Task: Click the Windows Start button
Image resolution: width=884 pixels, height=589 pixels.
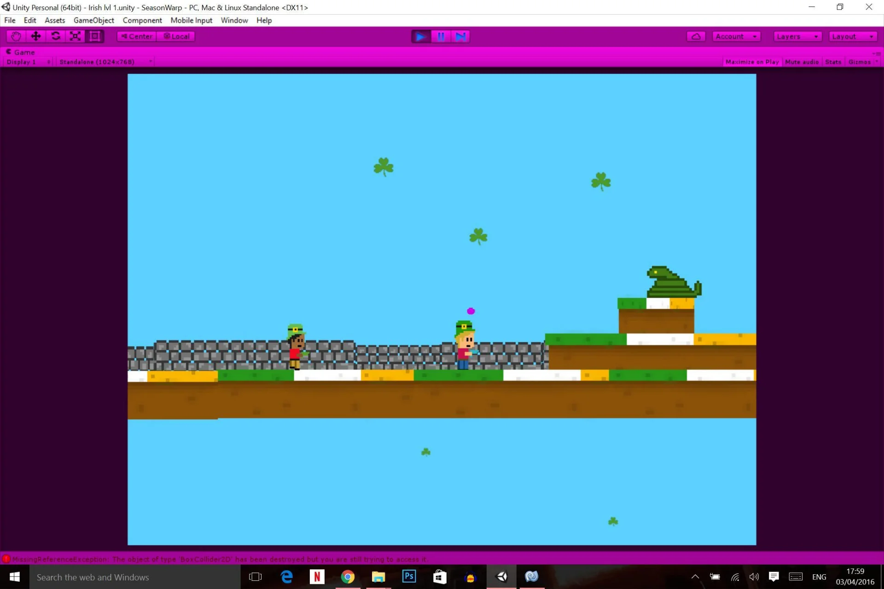Action: click(15, 577)
